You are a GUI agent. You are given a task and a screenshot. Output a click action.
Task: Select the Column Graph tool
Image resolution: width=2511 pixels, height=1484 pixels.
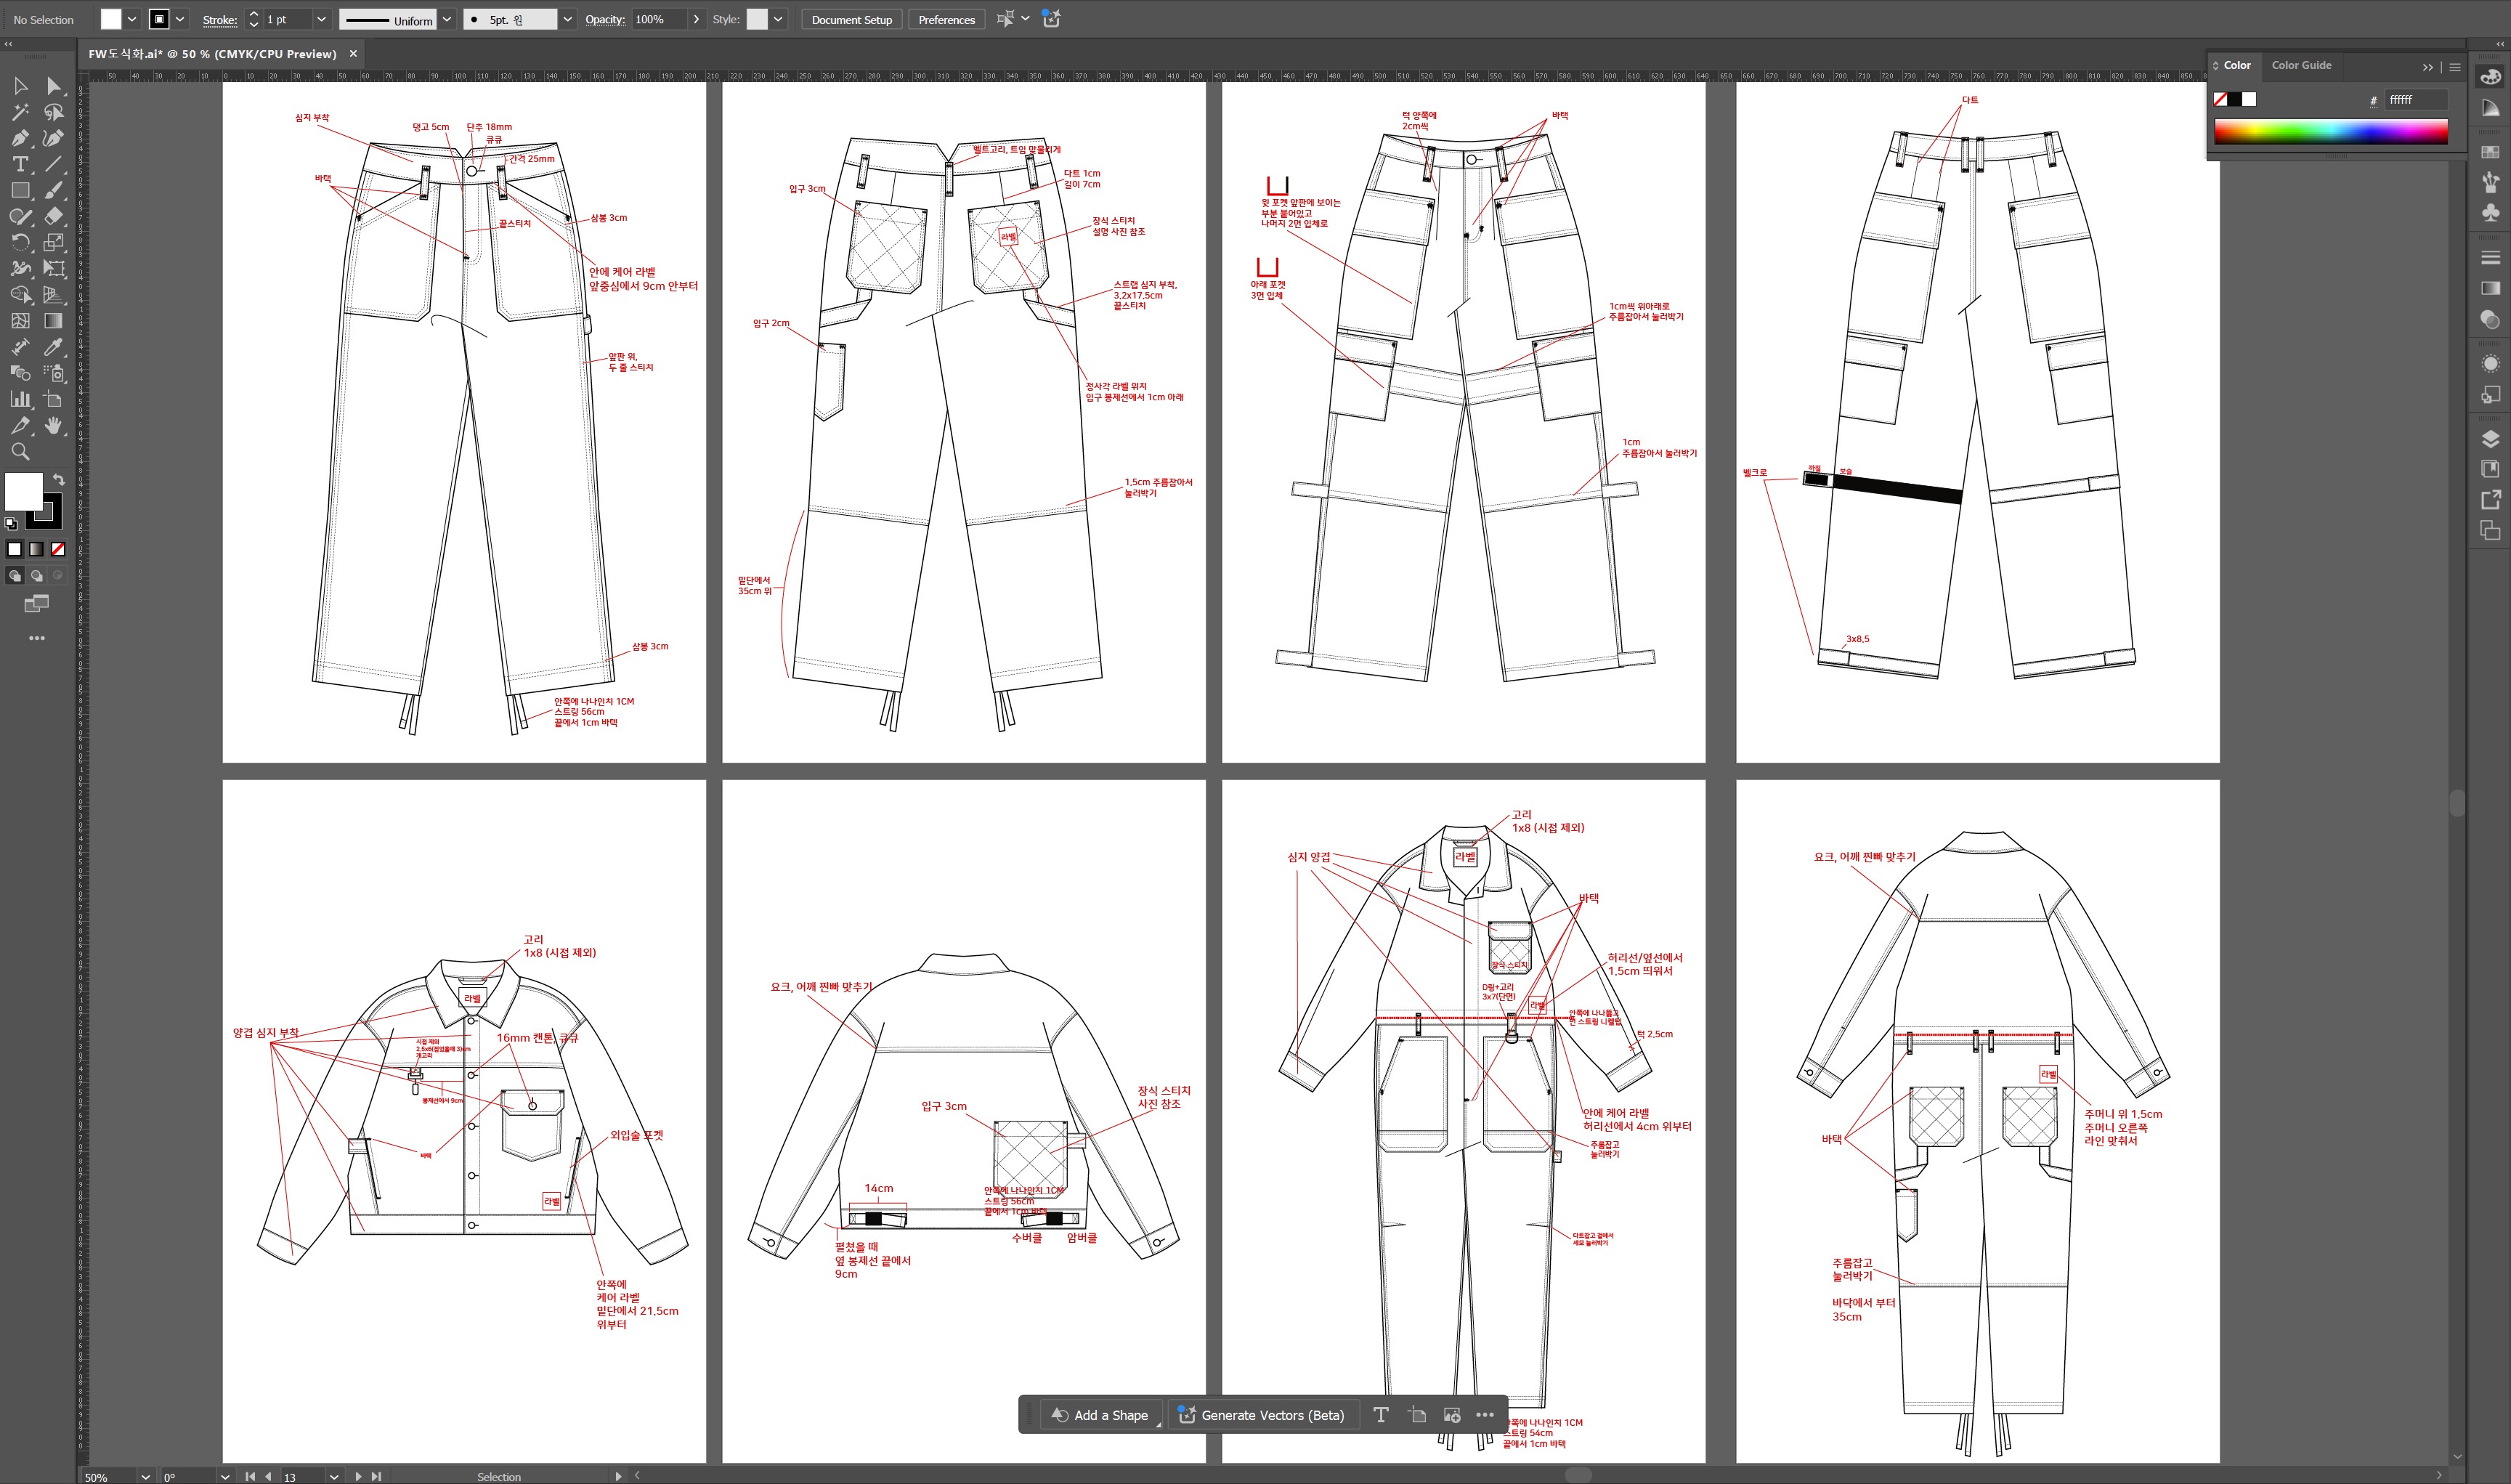click(20, 399)
